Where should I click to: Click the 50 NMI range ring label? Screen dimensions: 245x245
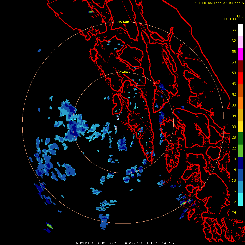(123, 72)
